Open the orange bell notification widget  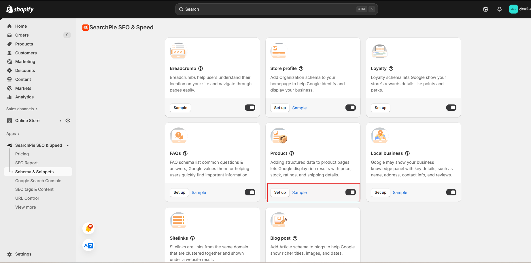(x=88, y=228)
